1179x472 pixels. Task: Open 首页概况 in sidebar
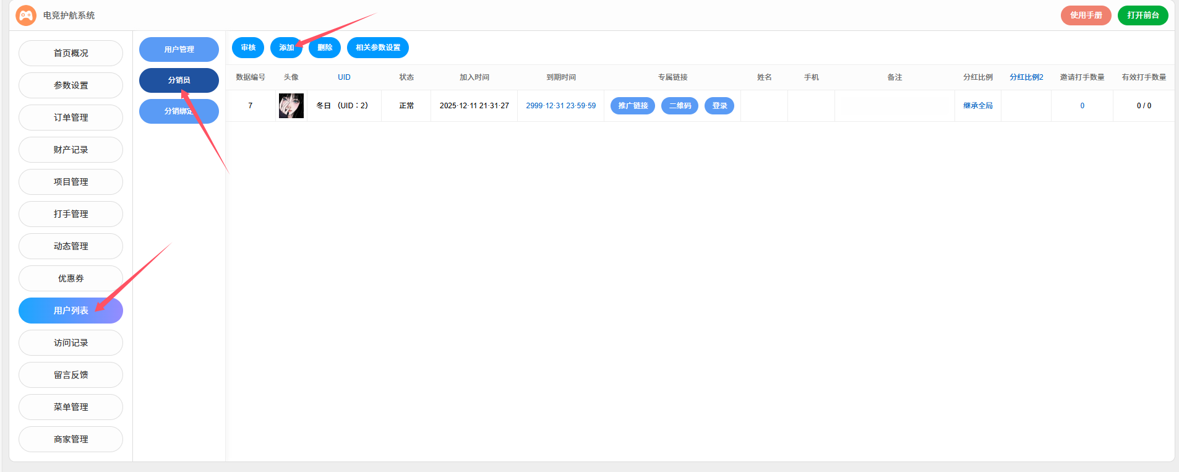71,53
